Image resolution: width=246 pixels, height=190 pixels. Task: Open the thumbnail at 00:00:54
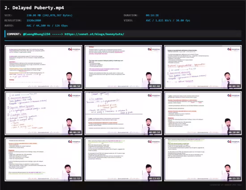coord(43,67)
